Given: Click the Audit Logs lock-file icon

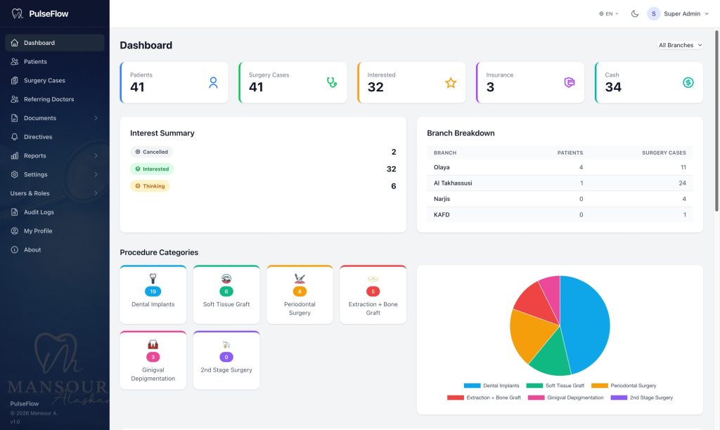Looking at the screenshot, I should (15, 212).
